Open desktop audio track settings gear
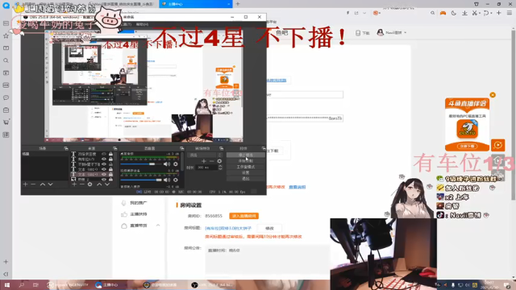516x290 pixels. click(x=176, y=164)
